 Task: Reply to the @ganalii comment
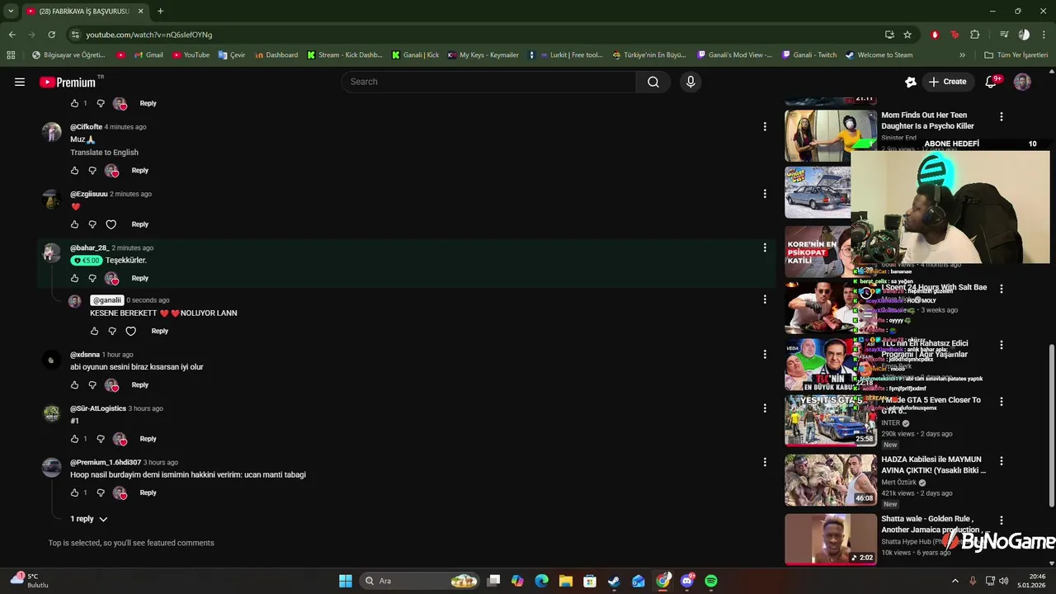159,332
